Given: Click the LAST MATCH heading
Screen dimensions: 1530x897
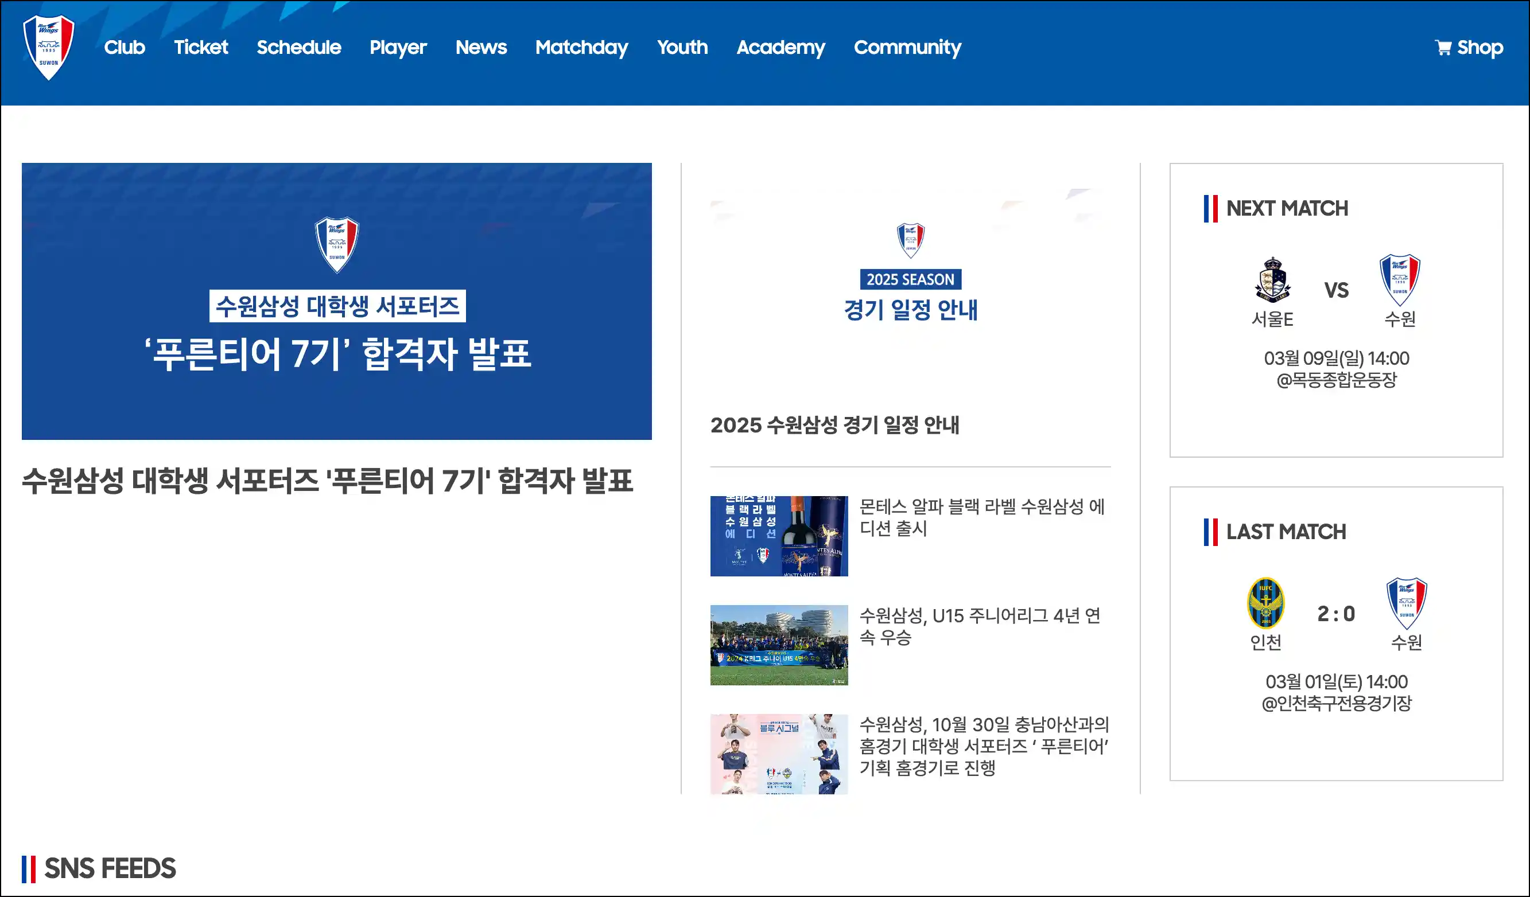Looking at the screenshot, I should pos(1286,532).
